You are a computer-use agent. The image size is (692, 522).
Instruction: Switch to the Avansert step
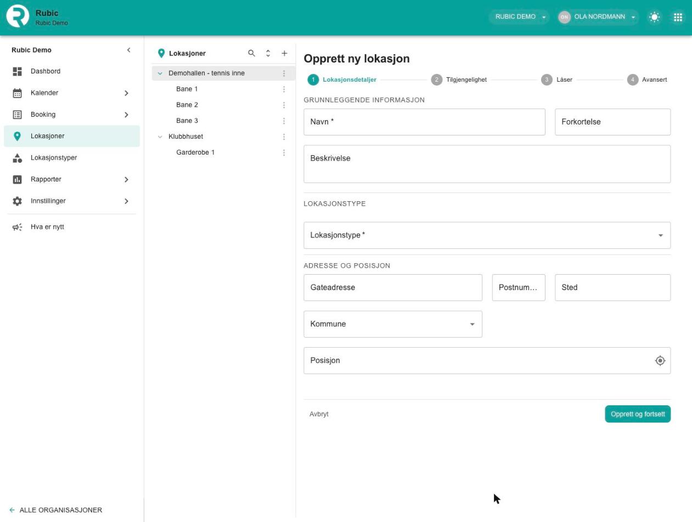647,80
